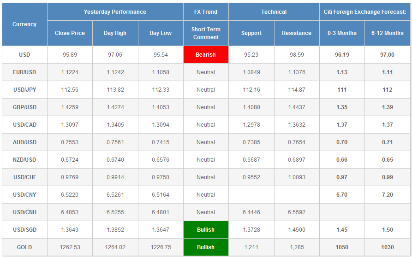Click the Yesterday Performance header
The image size is (412, 257).
click(x=115, y=12)
